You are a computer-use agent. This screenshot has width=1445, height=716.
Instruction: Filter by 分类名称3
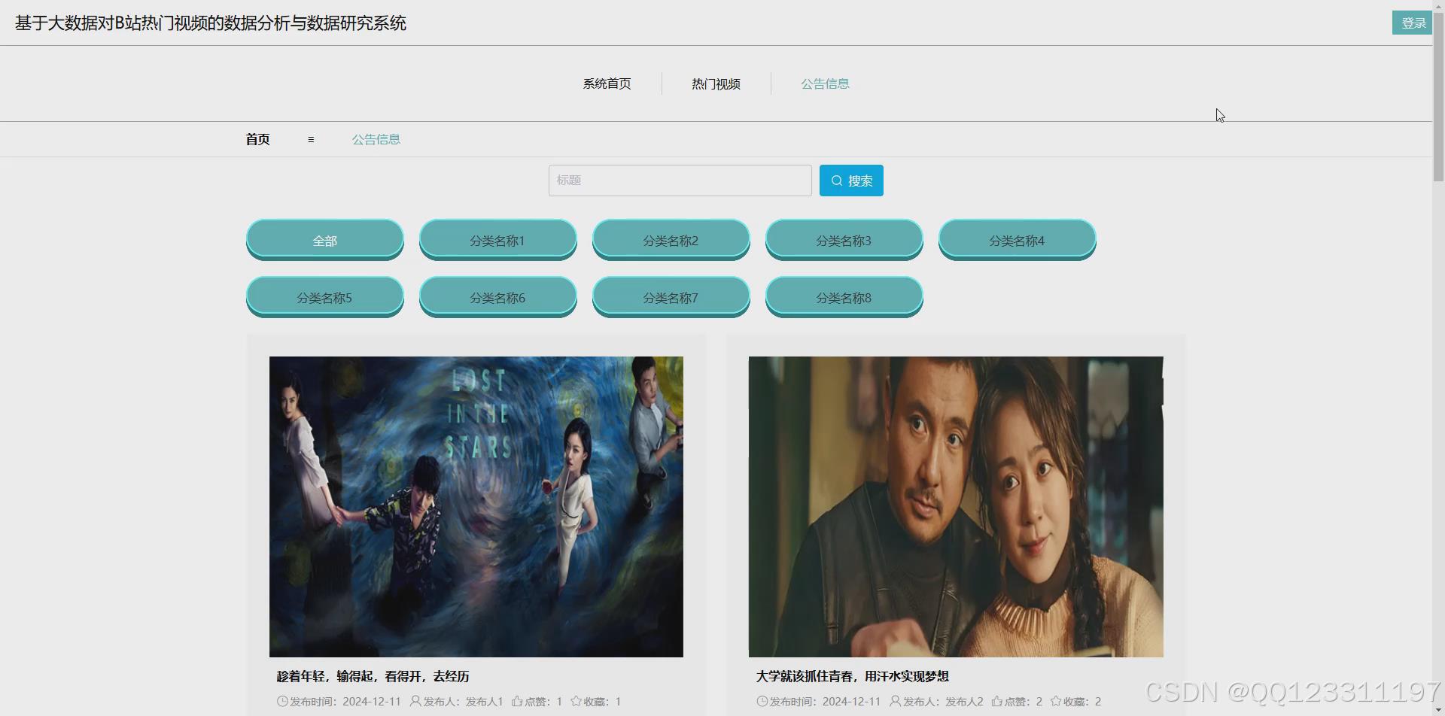(x=844, y=240)
